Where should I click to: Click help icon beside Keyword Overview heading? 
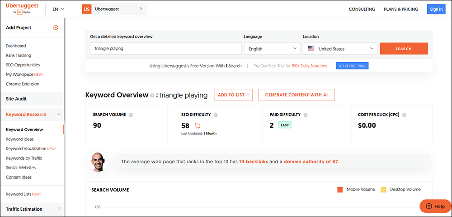[152, 96]
